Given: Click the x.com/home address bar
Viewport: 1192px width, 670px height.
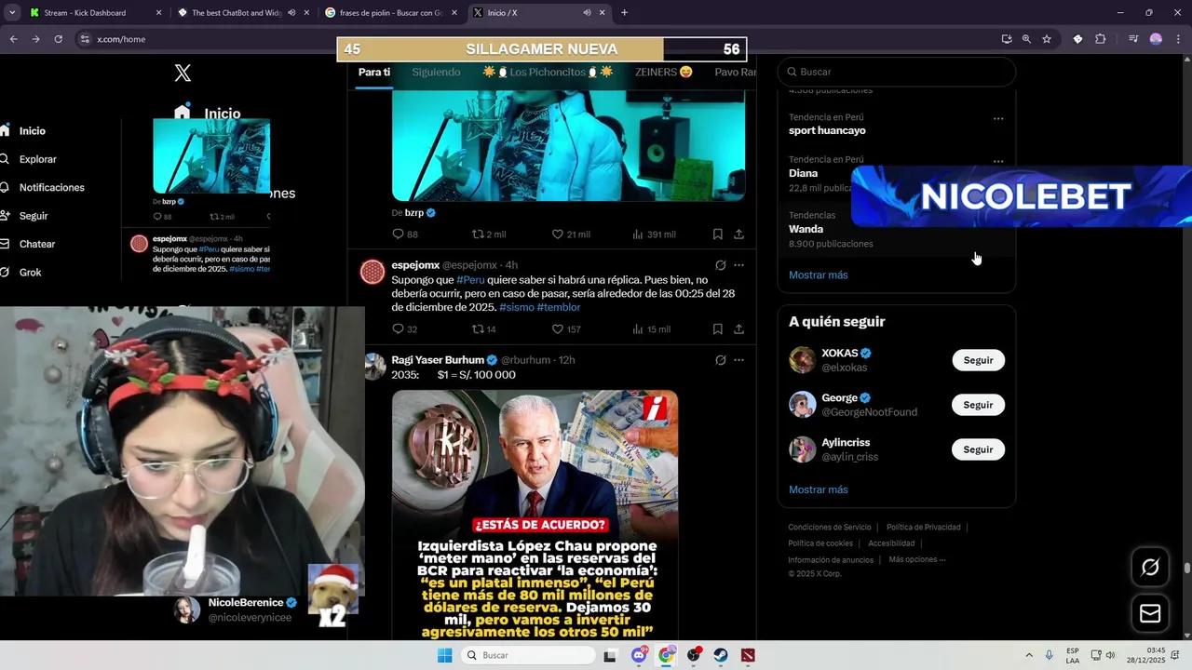Looking at the screenshot, I should point(535,39).
